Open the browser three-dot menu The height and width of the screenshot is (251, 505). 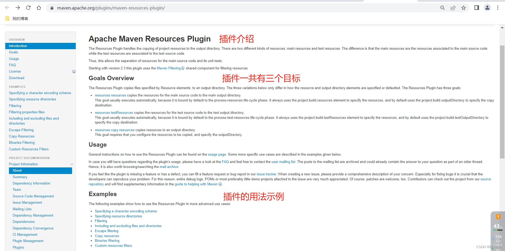coord(498,8)
